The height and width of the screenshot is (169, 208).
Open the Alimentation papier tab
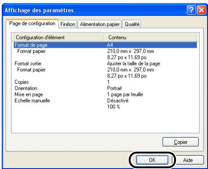coord(100,24)
